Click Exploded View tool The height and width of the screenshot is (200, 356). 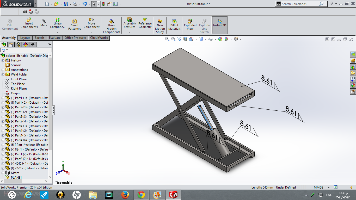(x=190, y=25)
